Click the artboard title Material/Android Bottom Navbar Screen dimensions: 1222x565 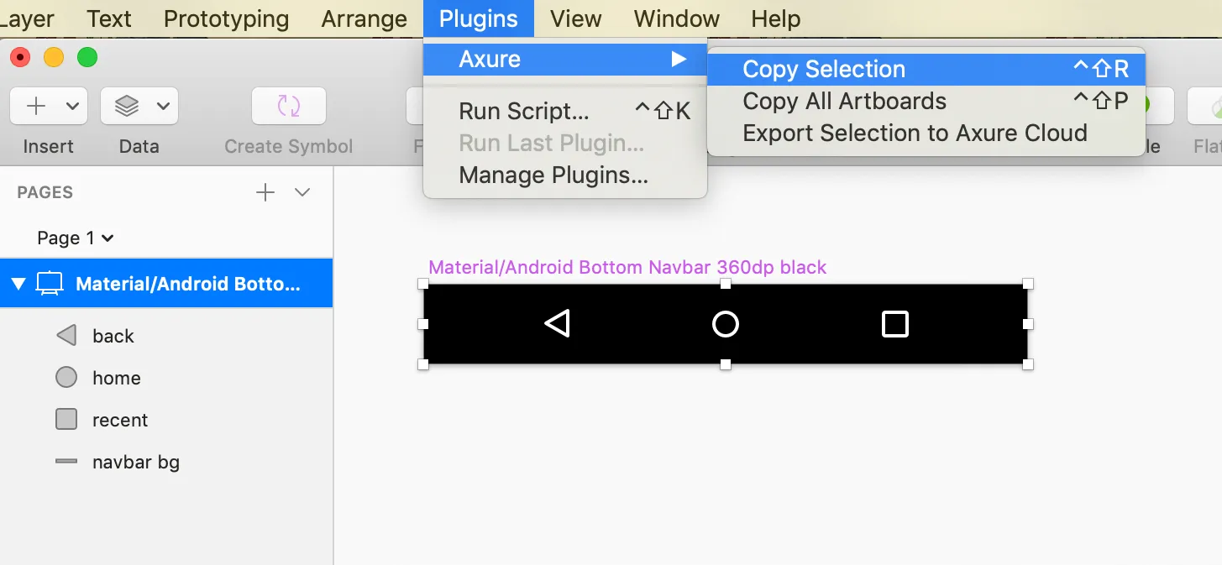coord(627,267)
